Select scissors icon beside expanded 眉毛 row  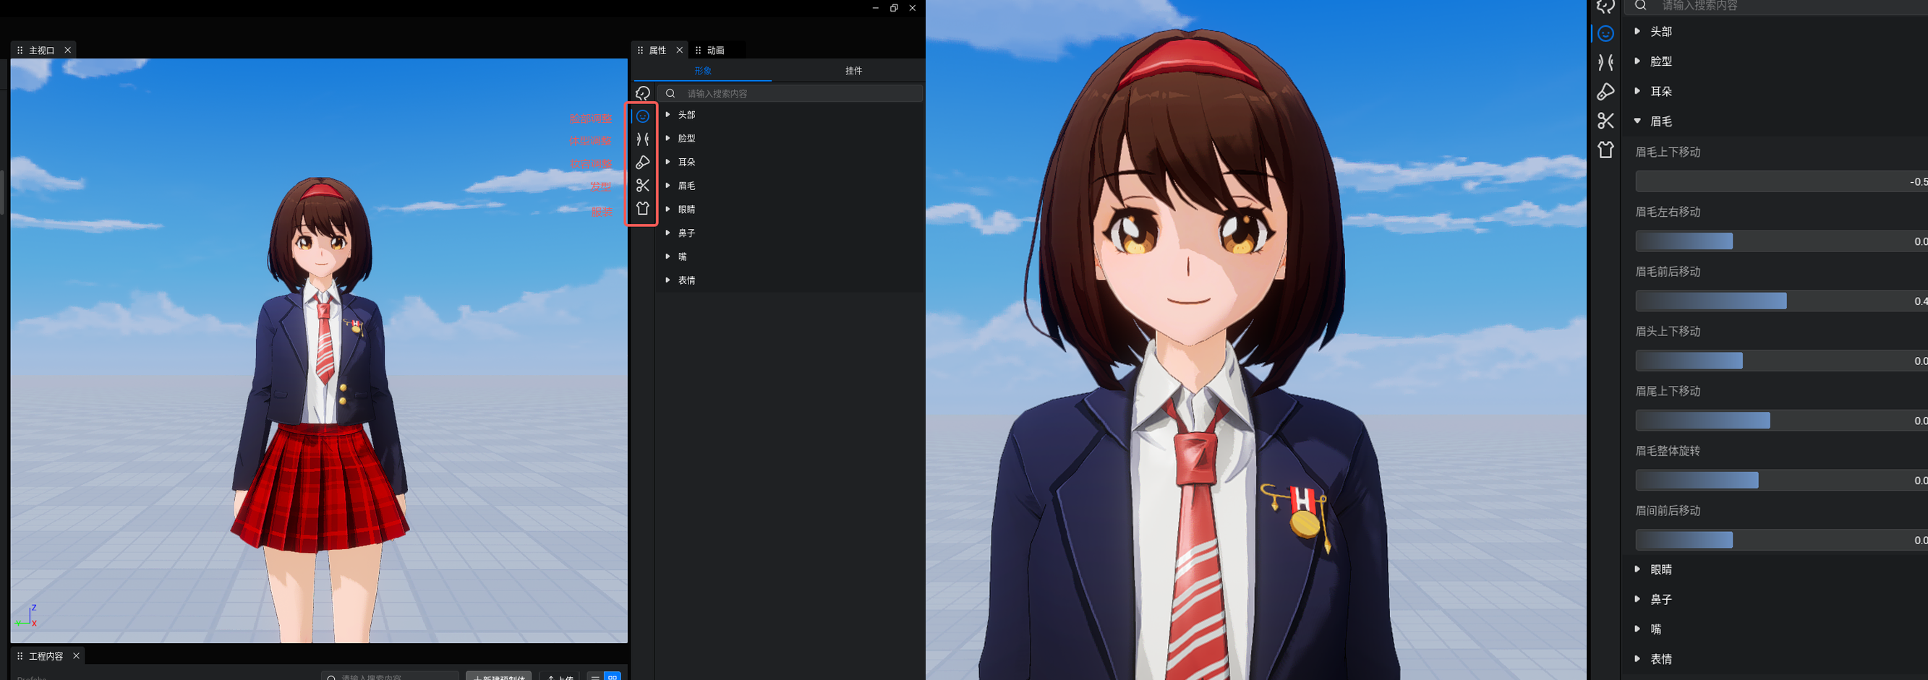(1605, 121)
